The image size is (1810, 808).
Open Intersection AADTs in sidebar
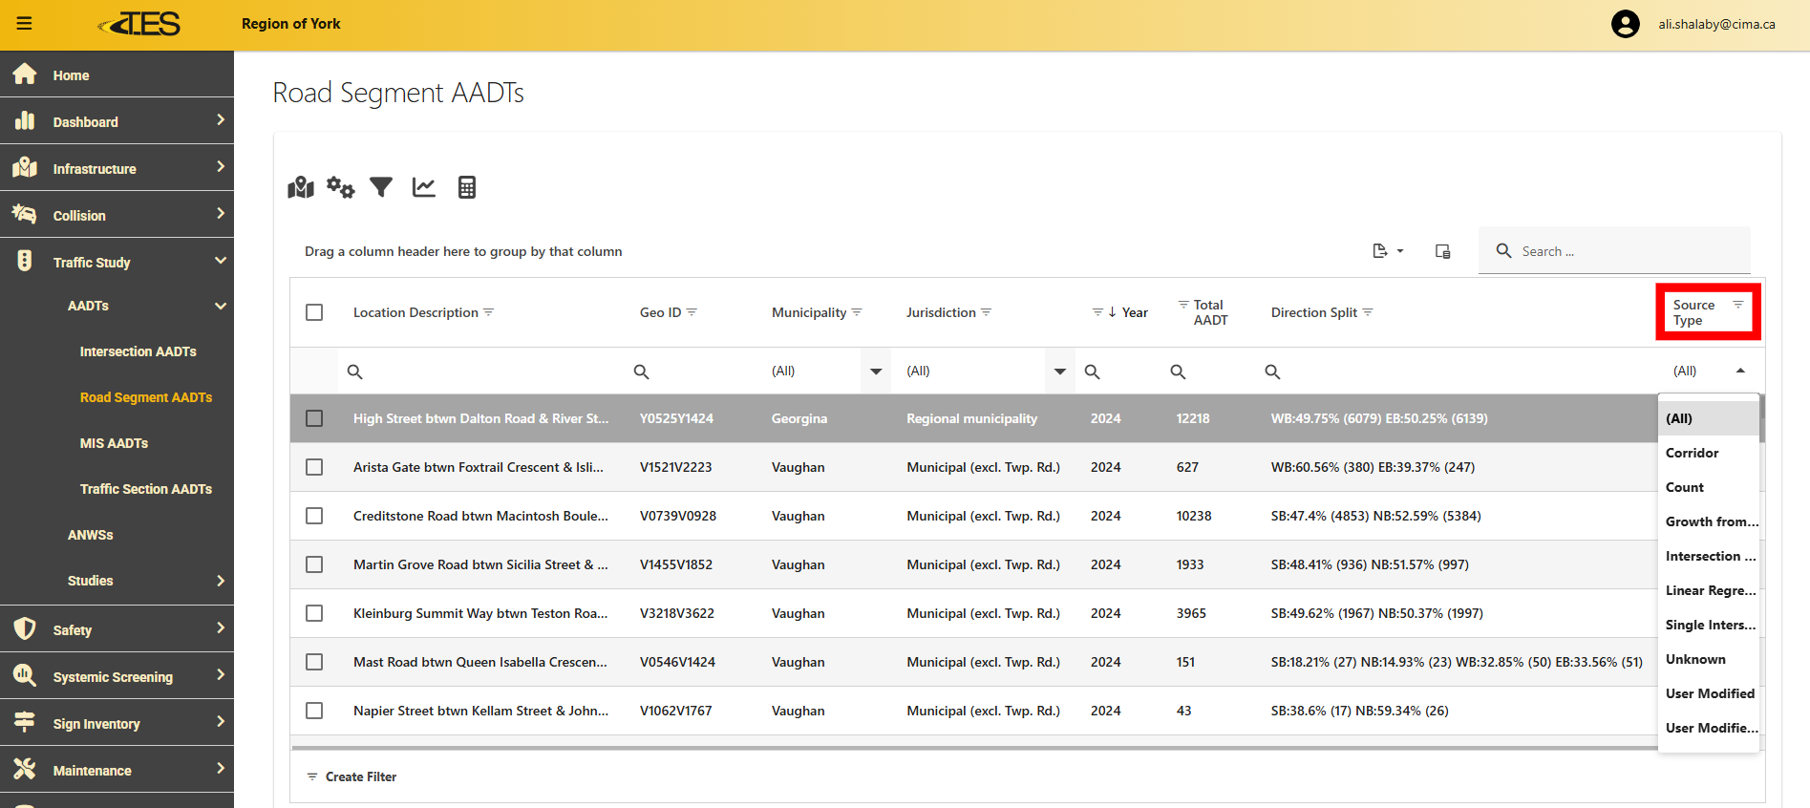[x=138, y=351]
